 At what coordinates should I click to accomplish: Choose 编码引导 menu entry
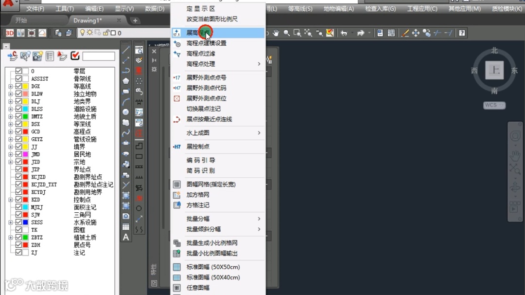218,160
